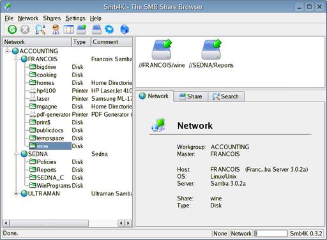Click the rightmost scrollbar arrow of tree
Viewport: 327px width, 240px height.
click(128, 223)
